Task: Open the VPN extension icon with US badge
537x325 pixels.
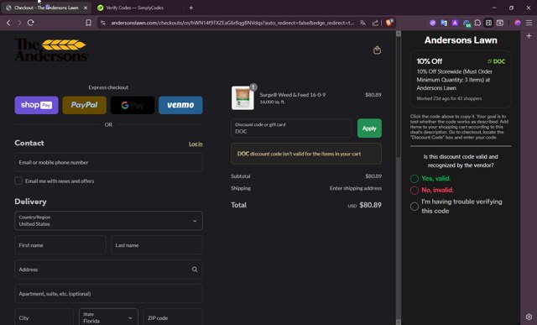Action: click(467, 23)
